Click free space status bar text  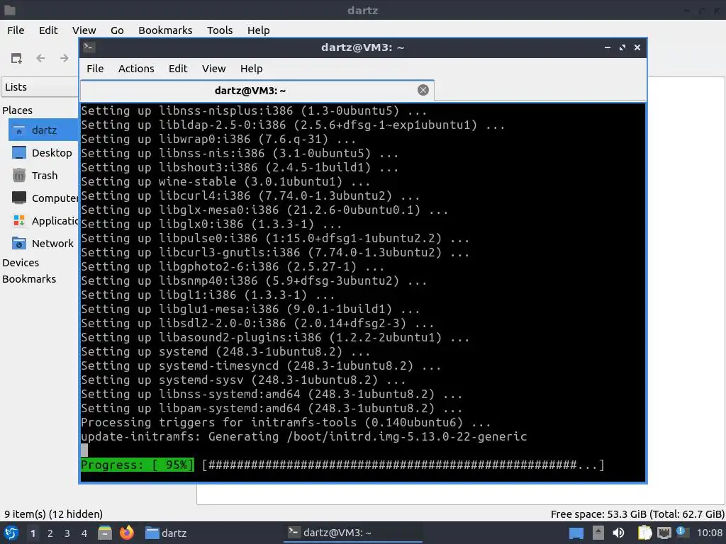click(x=637, y=514)
